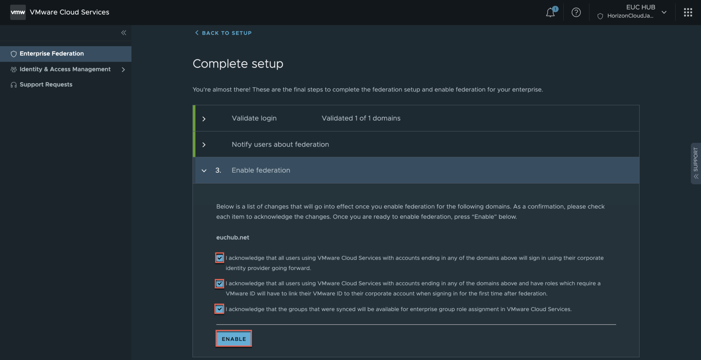Click the Validated 1 of 1 domains status
This screenshot has height=360, width=701.
tap(361, 118)
